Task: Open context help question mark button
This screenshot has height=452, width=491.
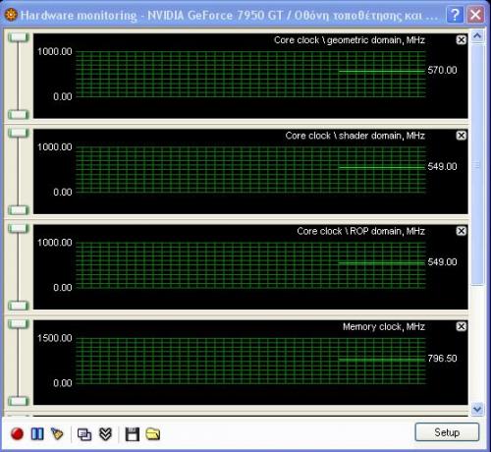Action: 455,15
